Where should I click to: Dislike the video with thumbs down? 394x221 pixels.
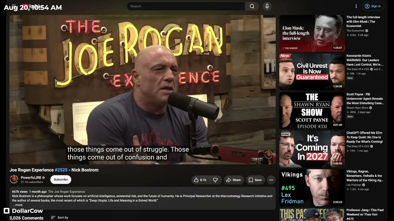[x=215, y=180]
